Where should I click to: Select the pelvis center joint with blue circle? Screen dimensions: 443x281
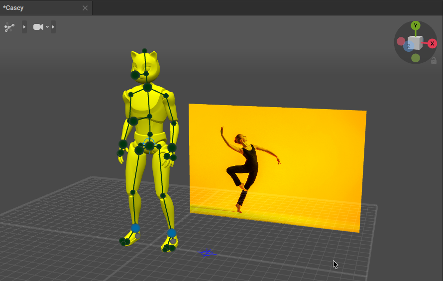[149, 145]
